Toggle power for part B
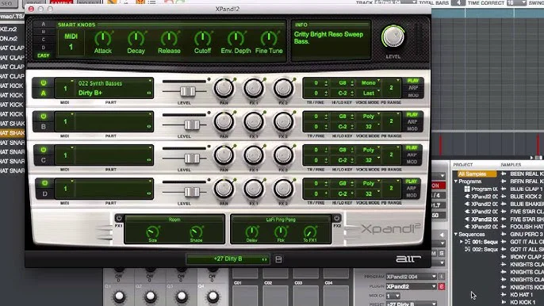 tap(44, 117)
